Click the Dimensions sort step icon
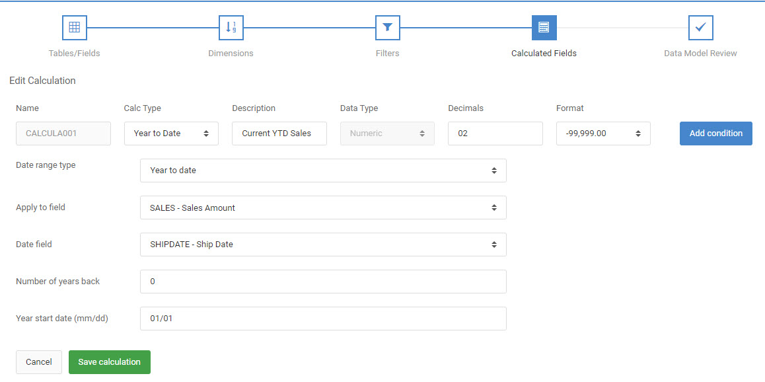Screen dimensions: 765x382 [x=231, y=27]
